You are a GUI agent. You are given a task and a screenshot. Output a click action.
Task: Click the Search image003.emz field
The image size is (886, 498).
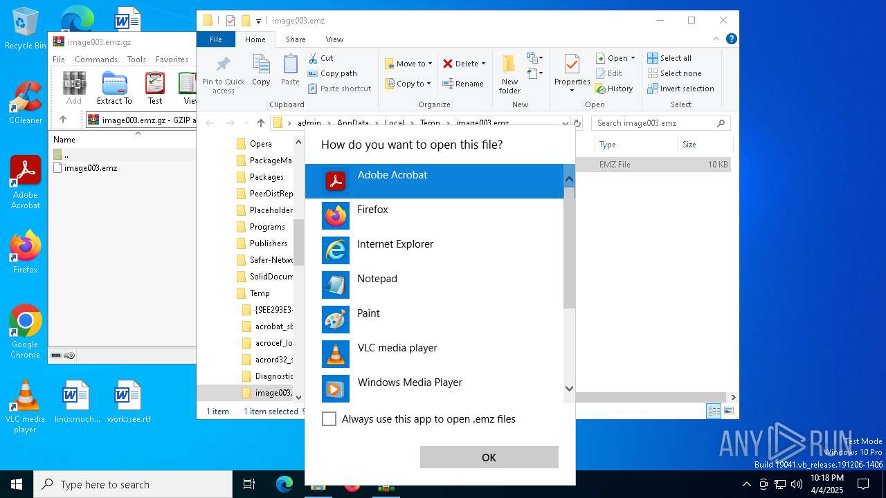coord(661,123)
